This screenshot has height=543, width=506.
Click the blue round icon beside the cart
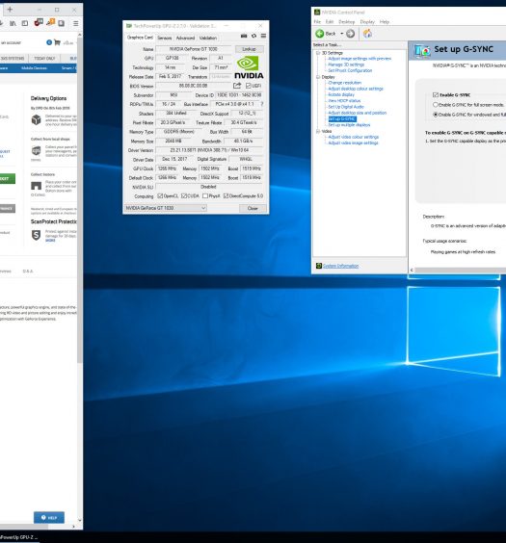49,42
